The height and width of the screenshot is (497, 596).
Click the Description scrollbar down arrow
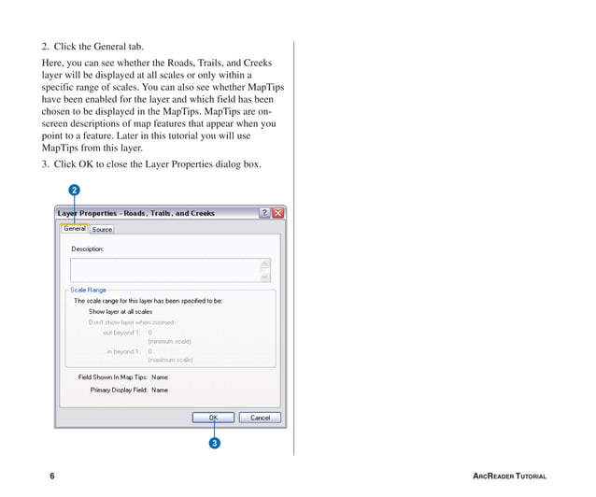point(265,277)
